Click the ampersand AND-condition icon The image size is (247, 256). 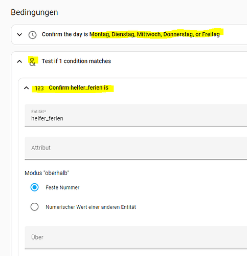32,61
